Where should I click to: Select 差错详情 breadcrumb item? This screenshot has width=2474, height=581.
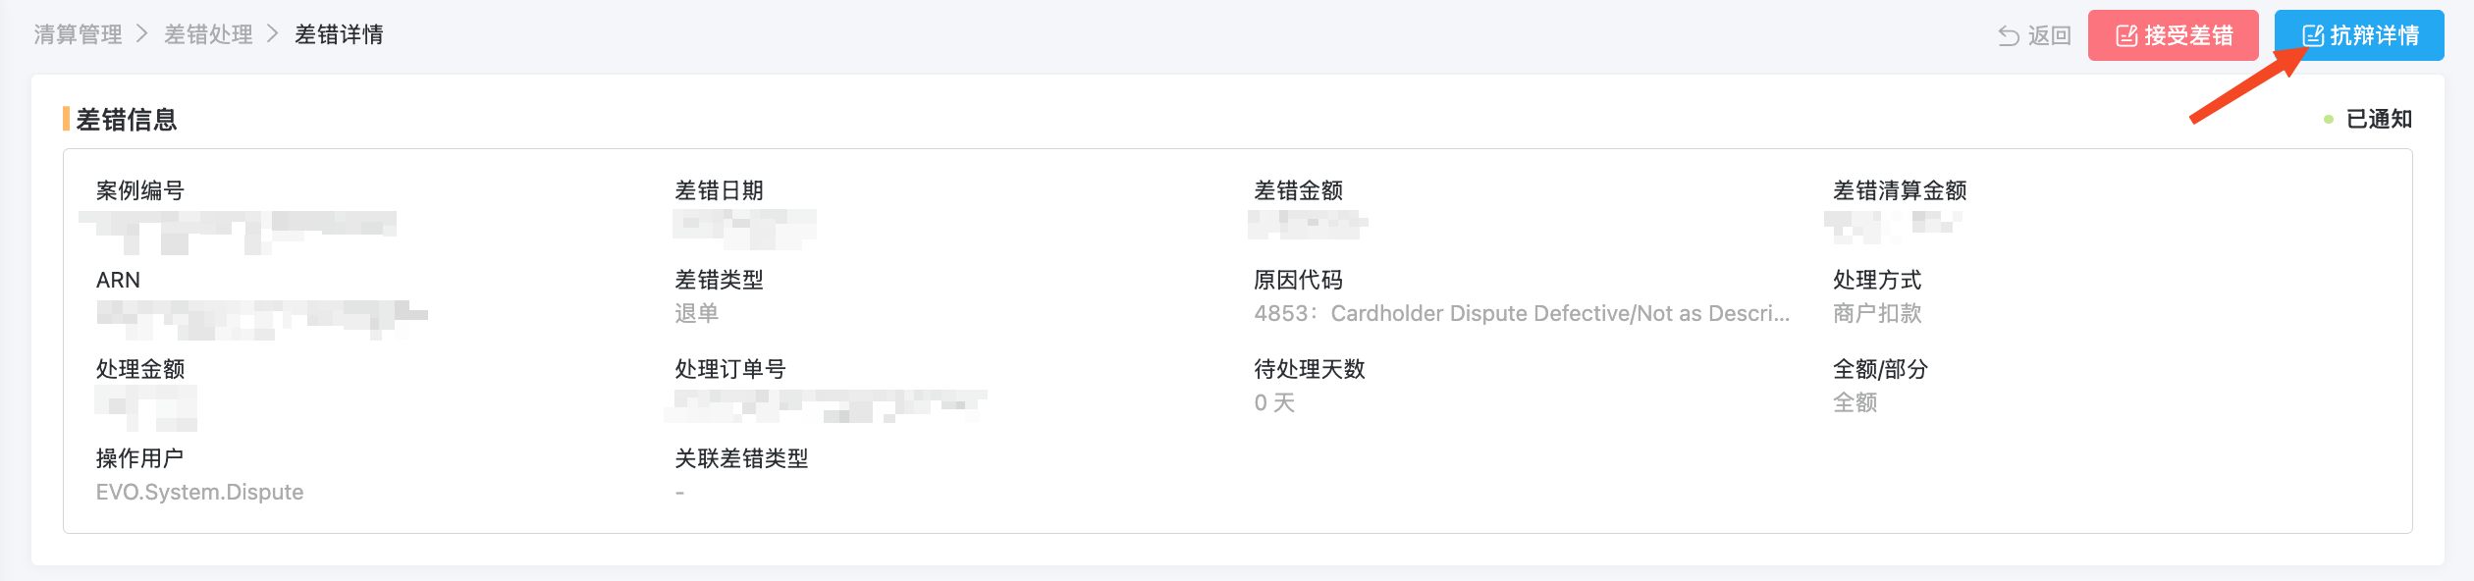(x=339, y=34)
